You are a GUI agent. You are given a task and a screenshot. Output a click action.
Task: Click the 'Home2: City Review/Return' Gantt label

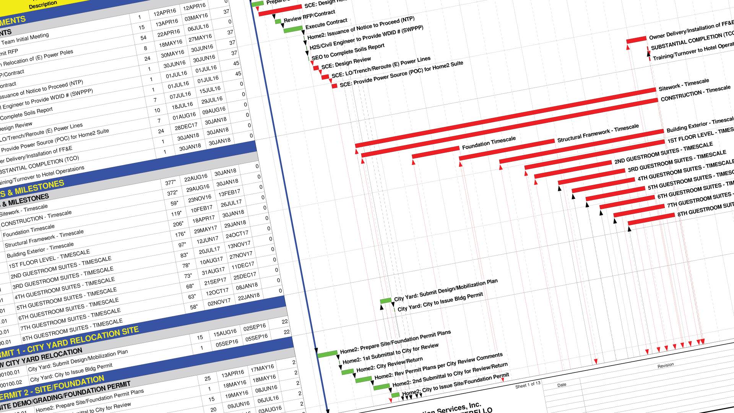click(390, 365)
